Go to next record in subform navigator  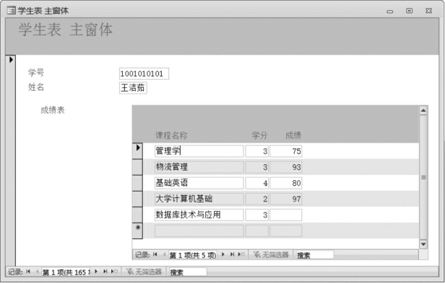(x=223, y=254)
